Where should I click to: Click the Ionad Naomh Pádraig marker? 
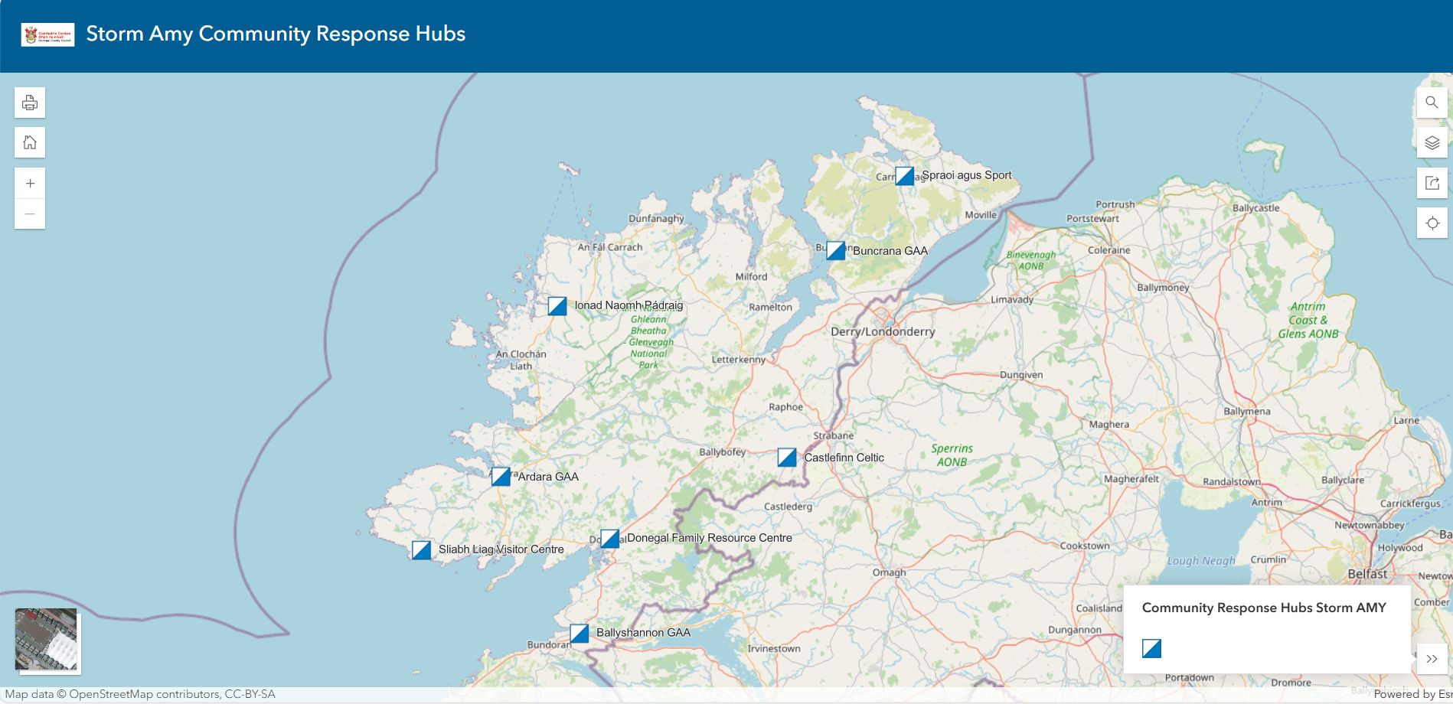click(x=557, y=306)
